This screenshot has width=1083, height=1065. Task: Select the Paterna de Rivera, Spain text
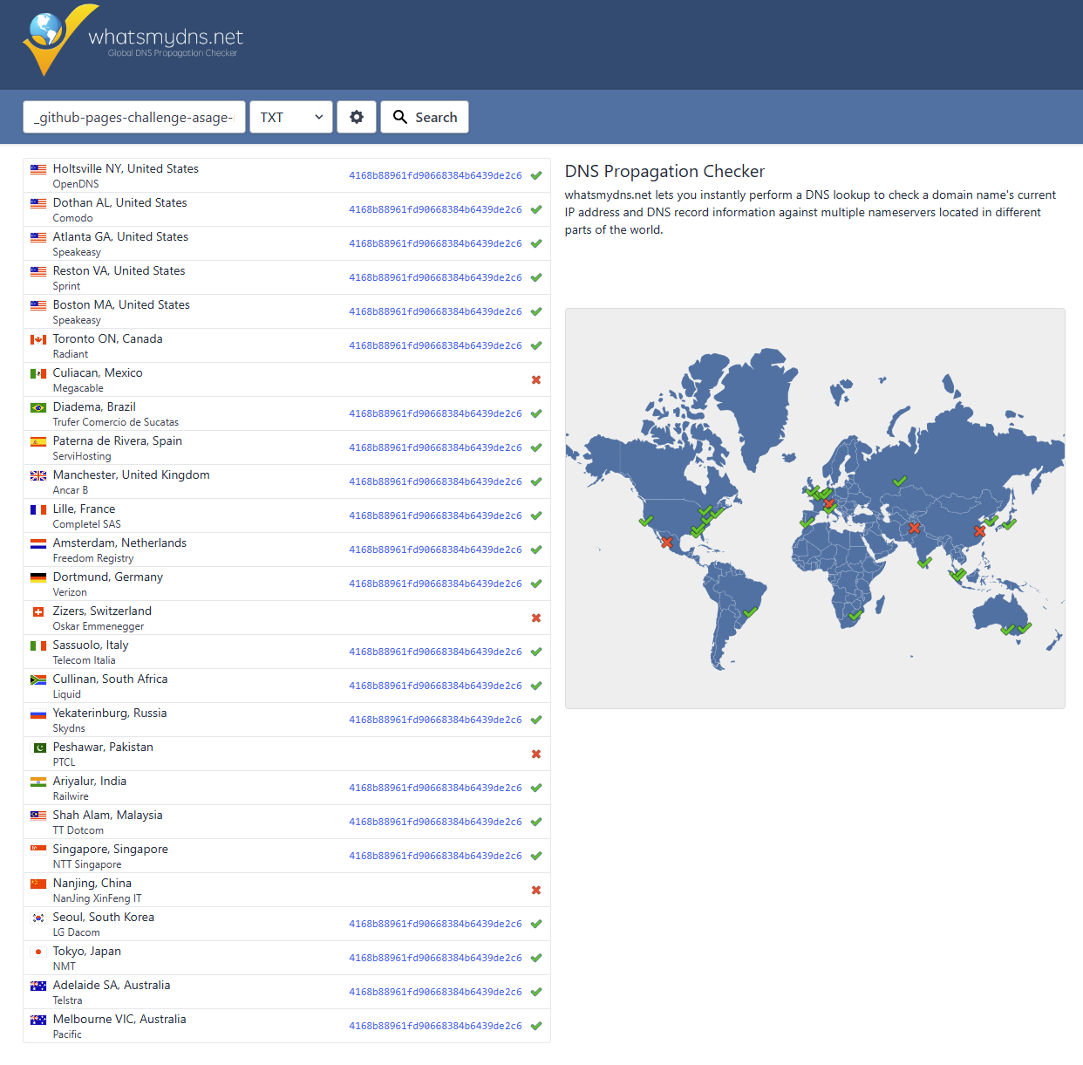(x=117, y=440)
